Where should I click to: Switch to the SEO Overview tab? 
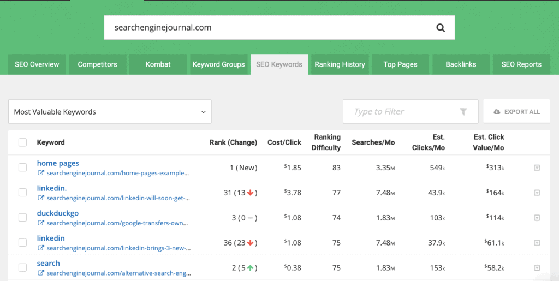tap(37, 64)
